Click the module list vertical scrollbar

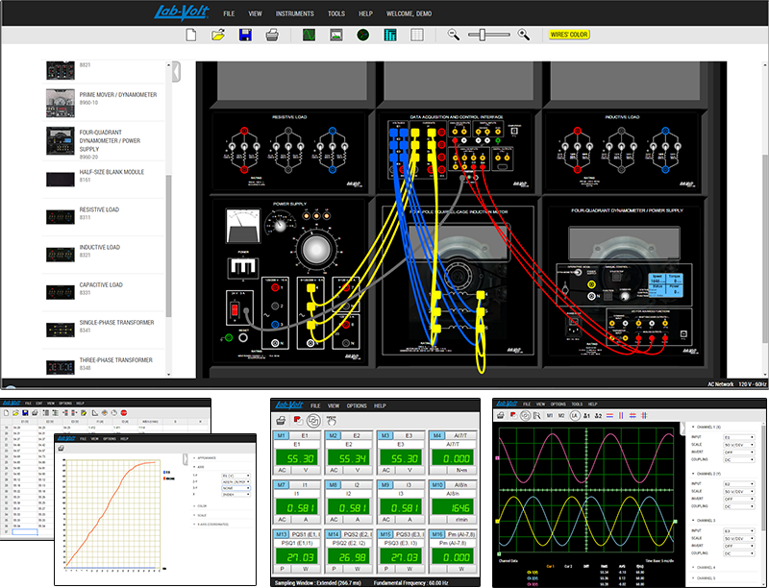tap(169, 245)
